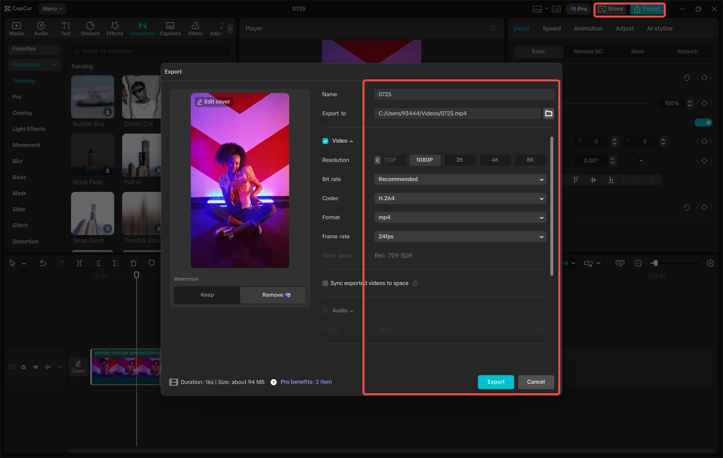Click the split clip tool icon
This screenshot has height=458, width=723.
(x=79, y=263)
